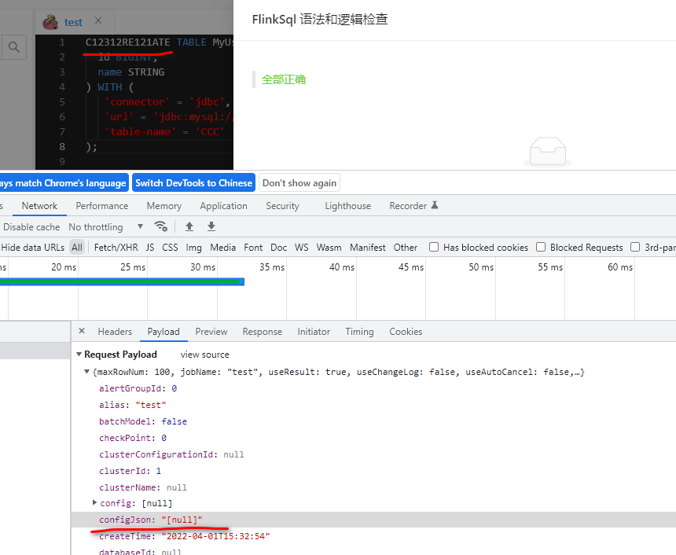Select the search magnifier icon in the left panel

13,47
